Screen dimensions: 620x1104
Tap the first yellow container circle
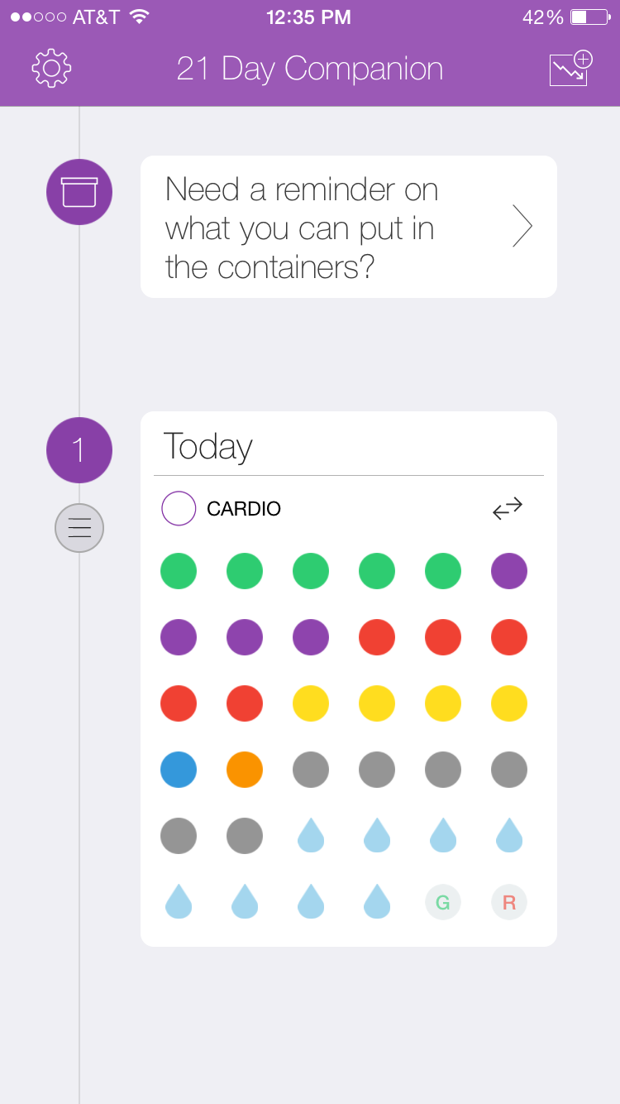pyautogui.click(x=311, y=703)
